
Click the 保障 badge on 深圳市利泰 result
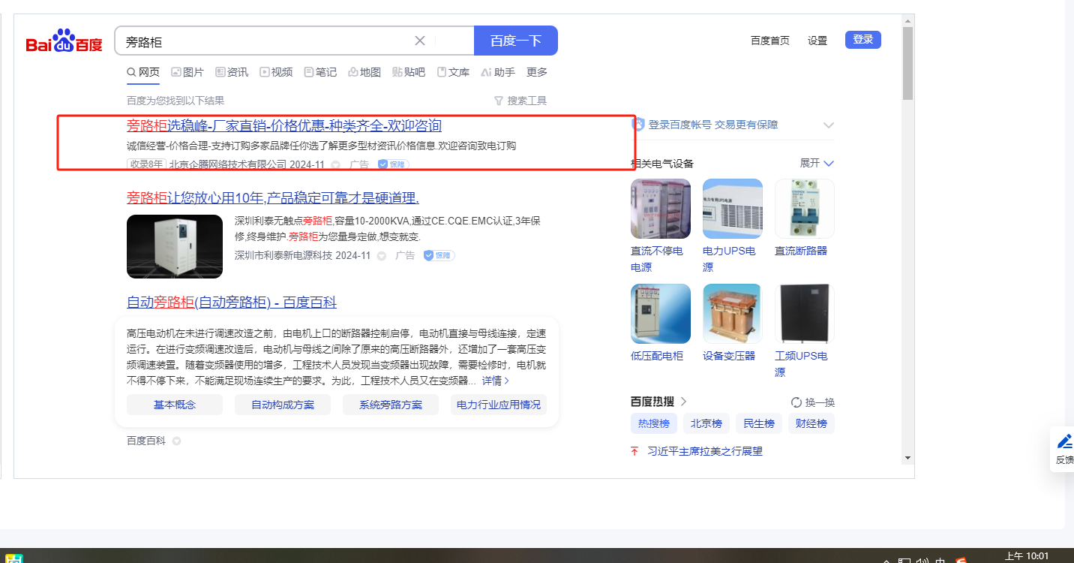pyautogui.click(x=439, y=255)
